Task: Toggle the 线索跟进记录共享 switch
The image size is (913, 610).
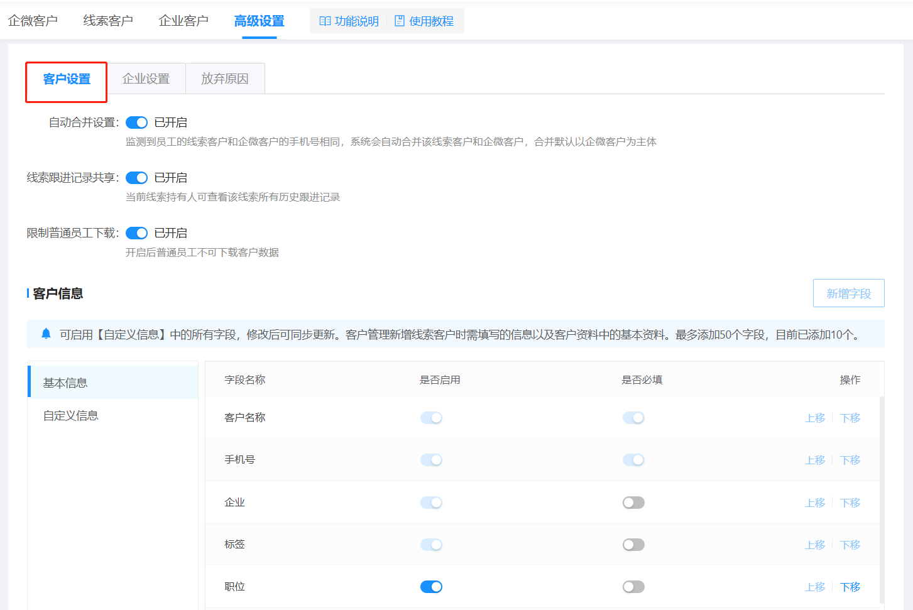Action: (136, 178)
